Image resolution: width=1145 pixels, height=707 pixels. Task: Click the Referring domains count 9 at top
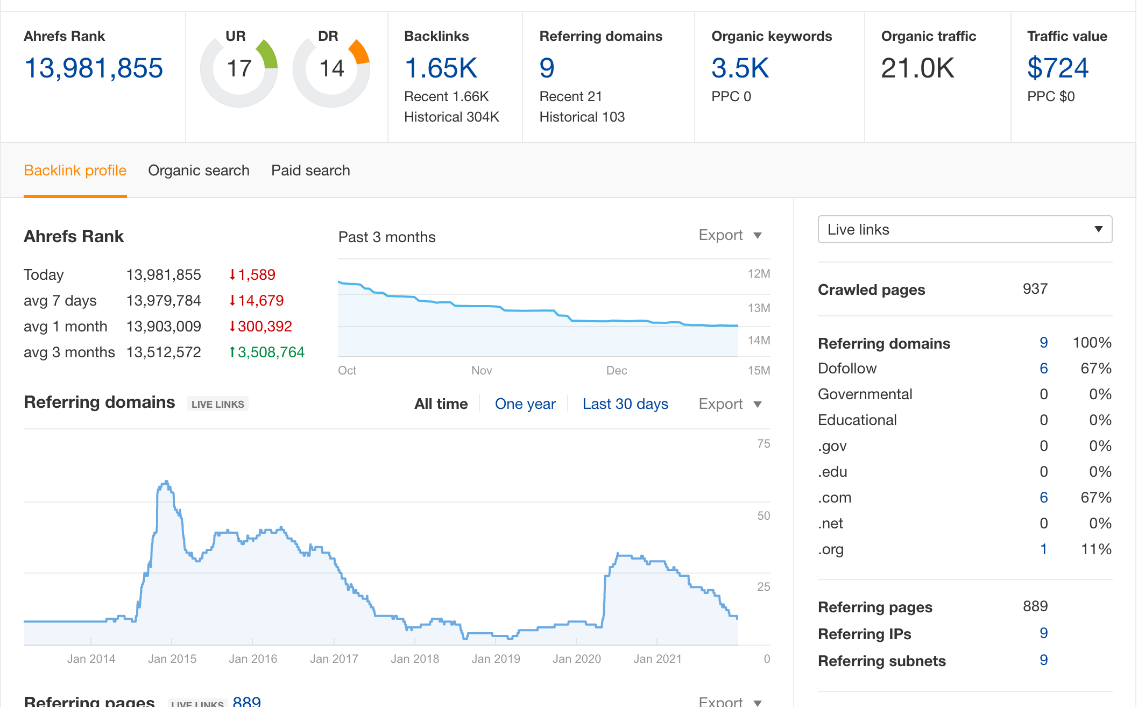[547, 68]
